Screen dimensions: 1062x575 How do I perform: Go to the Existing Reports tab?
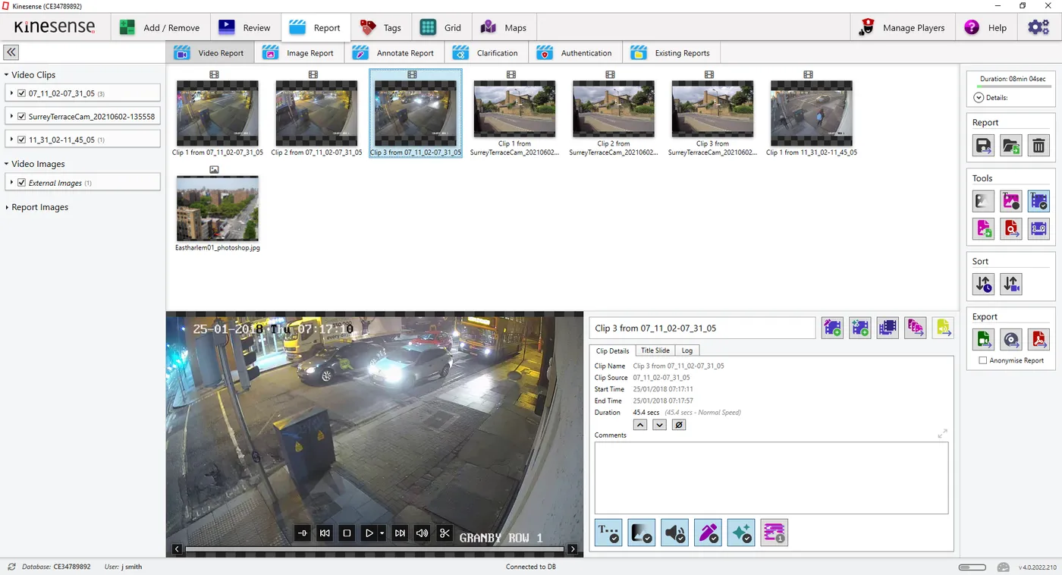[x=671, y=53]
